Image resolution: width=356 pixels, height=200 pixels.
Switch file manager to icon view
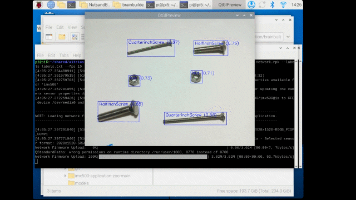point(75,37)
